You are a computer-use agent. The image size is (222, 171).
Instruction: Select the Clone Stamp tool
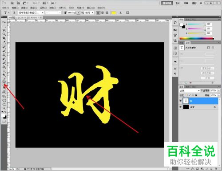[4, 55]
